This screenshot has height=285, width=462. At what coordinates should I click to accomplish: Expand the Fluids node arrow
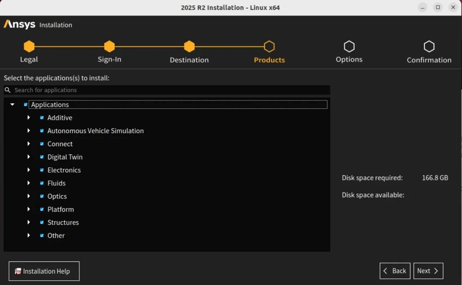point(29,183)
